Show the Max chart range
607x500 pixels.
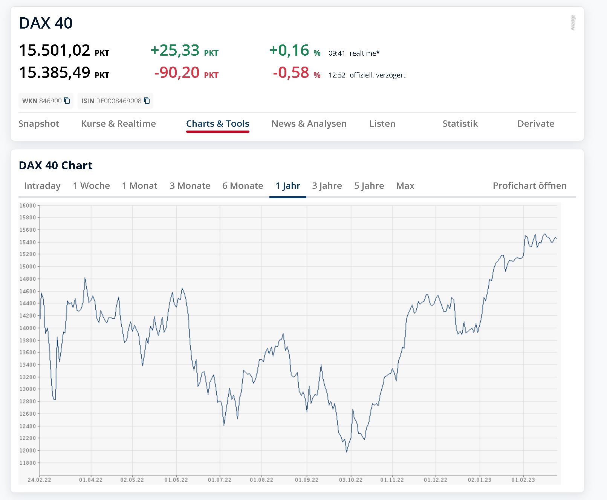click(405, 186)
